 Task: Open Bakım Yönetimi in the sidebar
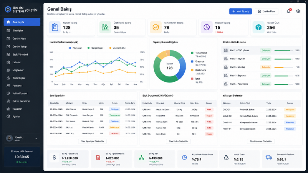[22, 101]
